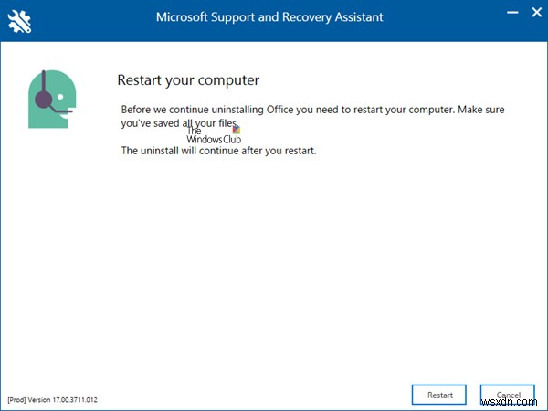
Task: Click the Cancel button
Action: 508,395
